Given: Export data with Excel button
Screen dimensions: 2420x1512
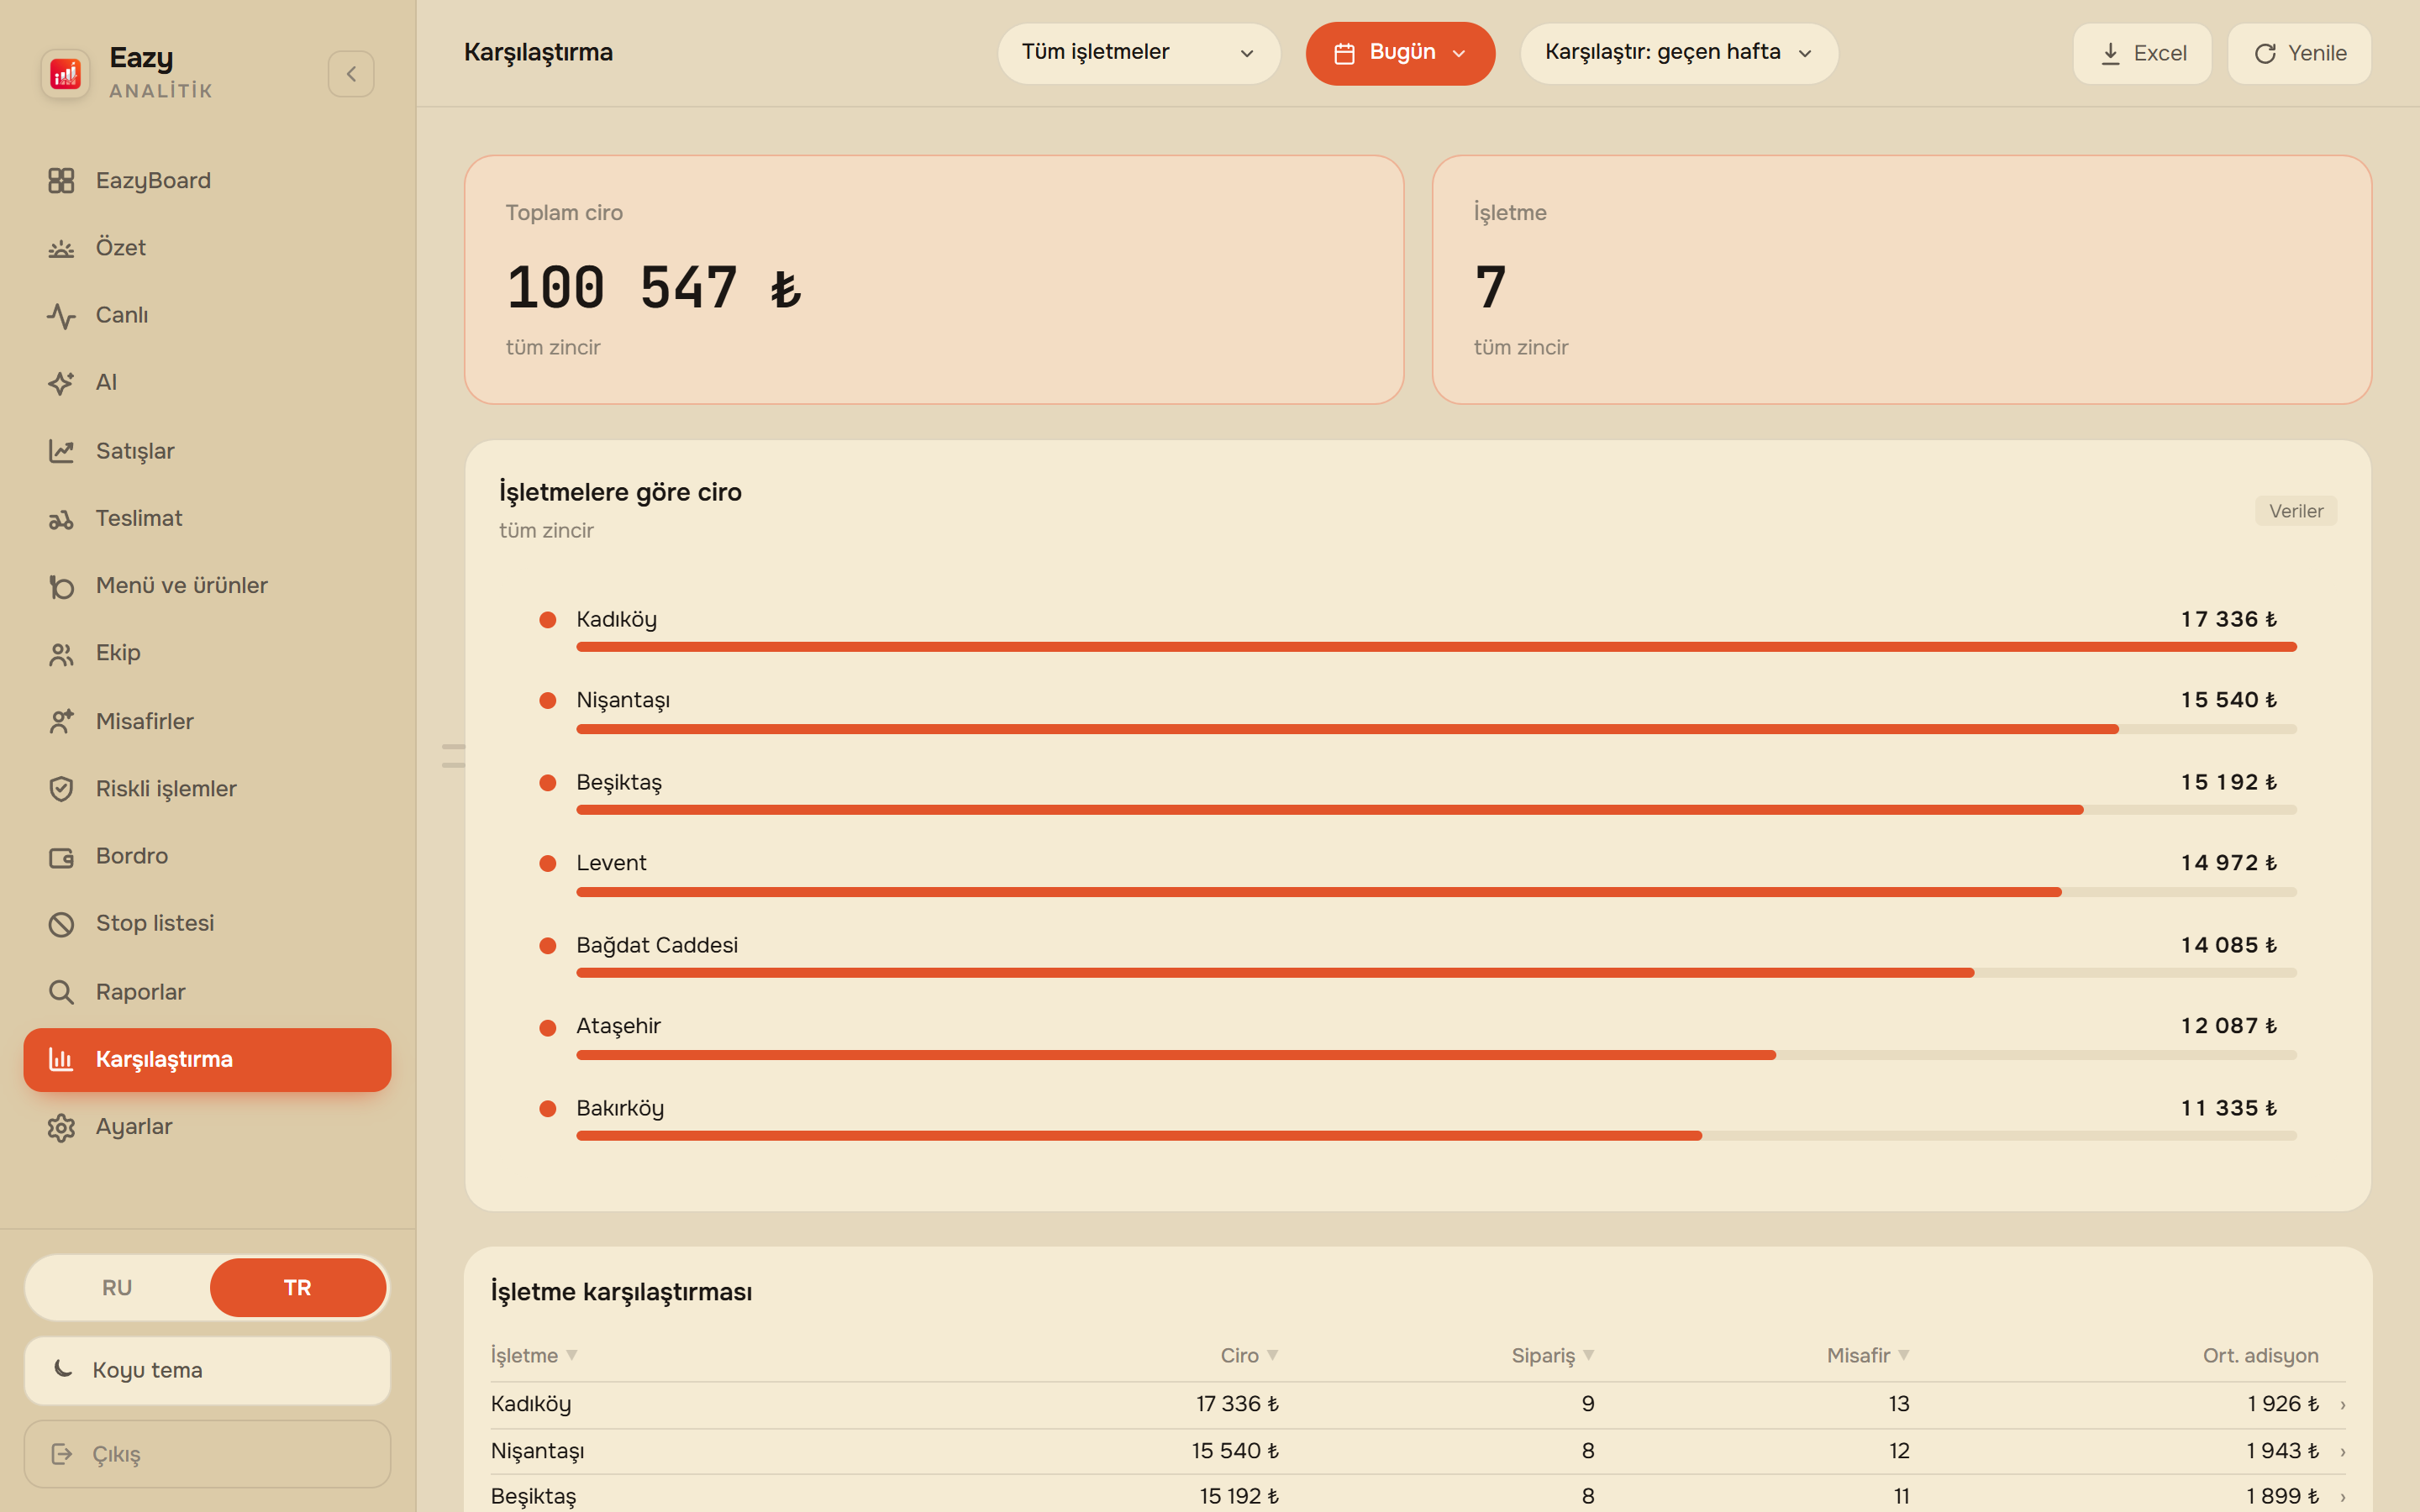Looking at the screenshot, I should point(2142,53).
